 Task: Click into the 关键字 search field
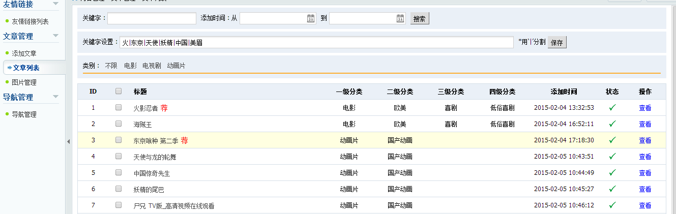(152, 19)
